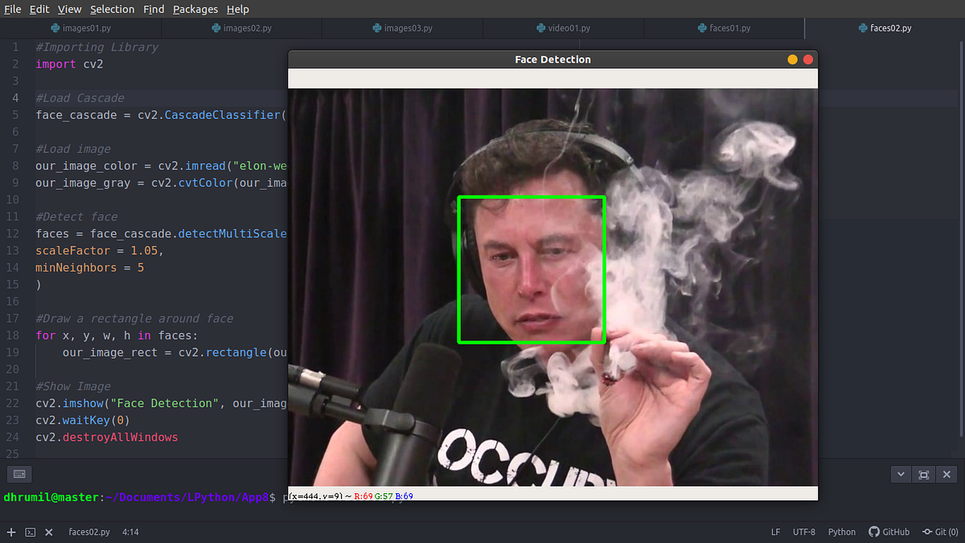Switch to the images01.py tab

pos(80,28)
